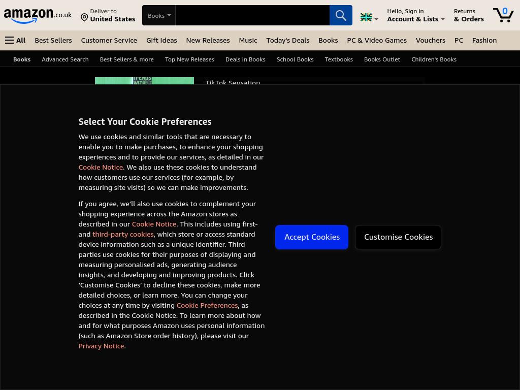Click inside the search input field
The height and width of the screenshot is (390, 520).
click(252, 15)
